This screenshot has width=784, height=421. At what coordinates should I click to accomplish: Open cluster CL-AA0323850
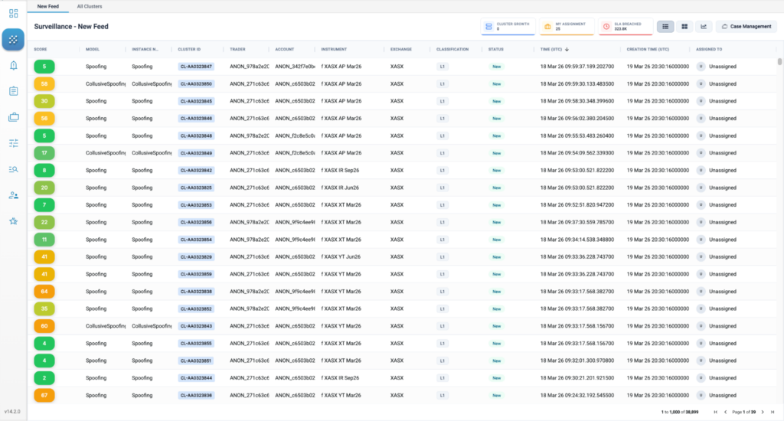[196, 84]
